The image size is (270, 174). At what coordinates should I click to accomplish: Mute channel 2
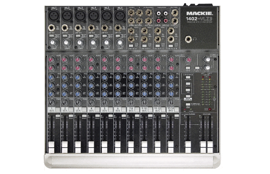[x=71, y=109]
